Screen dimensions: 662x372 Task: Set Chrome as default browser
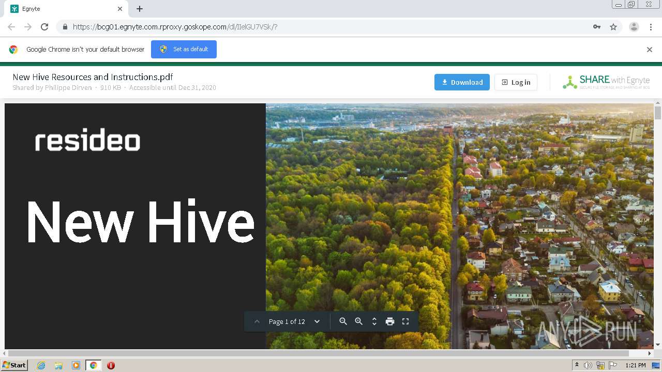point(184,49)
